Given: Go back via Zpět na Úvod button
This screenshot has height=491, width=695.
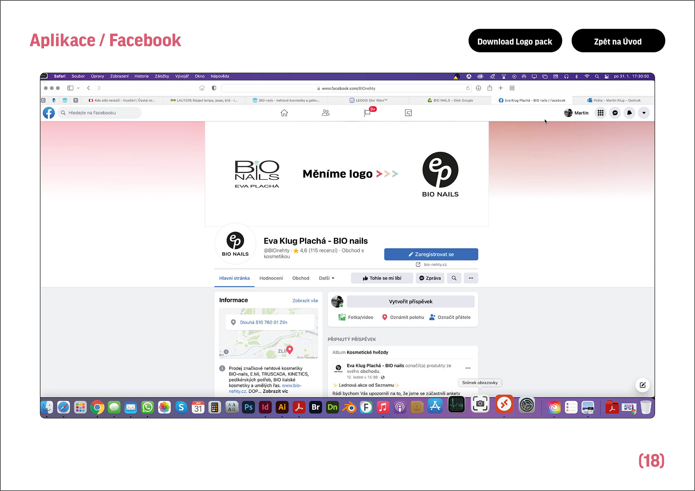Looking at the screenshot, I should coord(618,41).
